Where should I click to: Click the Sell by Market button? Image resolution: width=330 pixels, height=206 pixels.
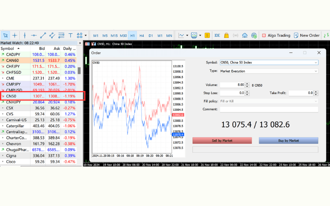click(x=222, y=140)
